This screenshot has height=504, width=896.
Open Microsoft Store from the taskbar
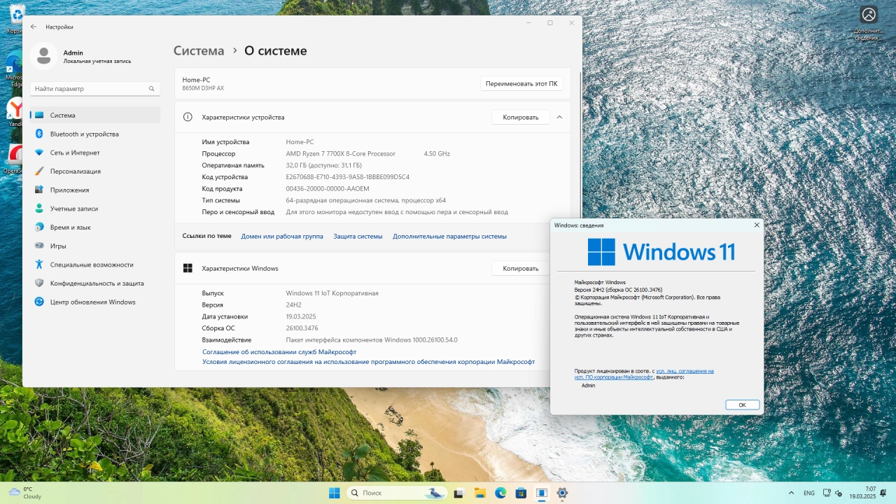click(x=521, y=493)
